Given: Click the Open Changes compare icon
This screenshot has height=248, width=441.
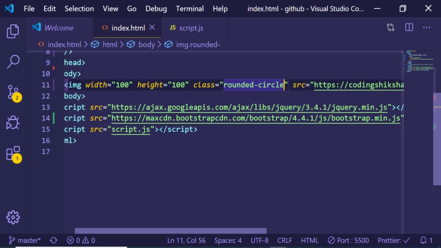Looking at the screenshot, I should click(390, 28).
